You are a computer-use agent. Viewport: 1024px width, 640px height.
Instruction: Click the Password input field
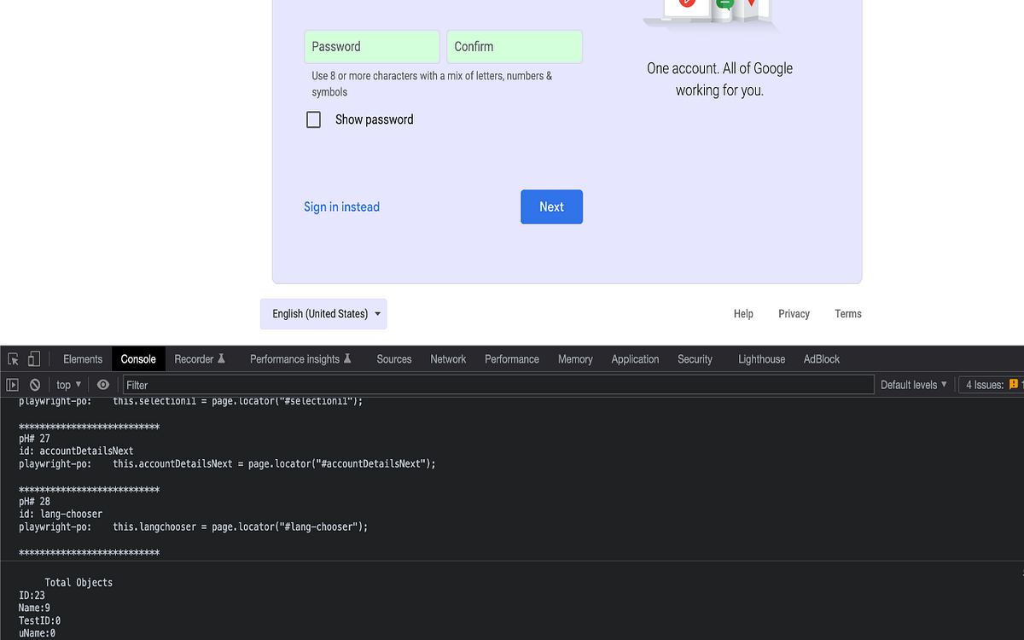coord(371,46)
